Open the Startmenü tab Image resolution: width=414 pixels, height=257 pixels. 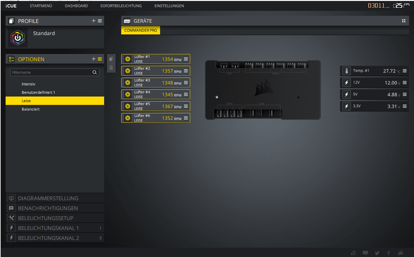[x=41, y=6]
